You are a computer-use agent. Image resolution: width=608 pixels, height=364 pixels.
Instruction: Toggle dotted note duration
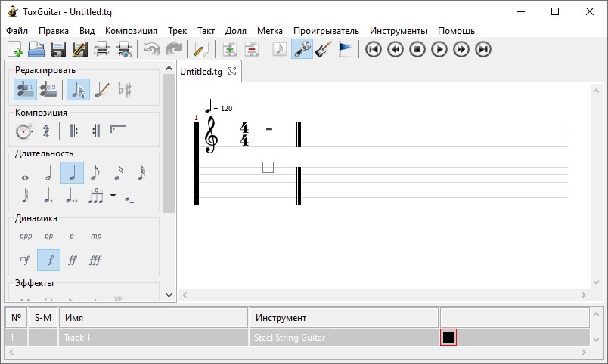click(48, 196)
